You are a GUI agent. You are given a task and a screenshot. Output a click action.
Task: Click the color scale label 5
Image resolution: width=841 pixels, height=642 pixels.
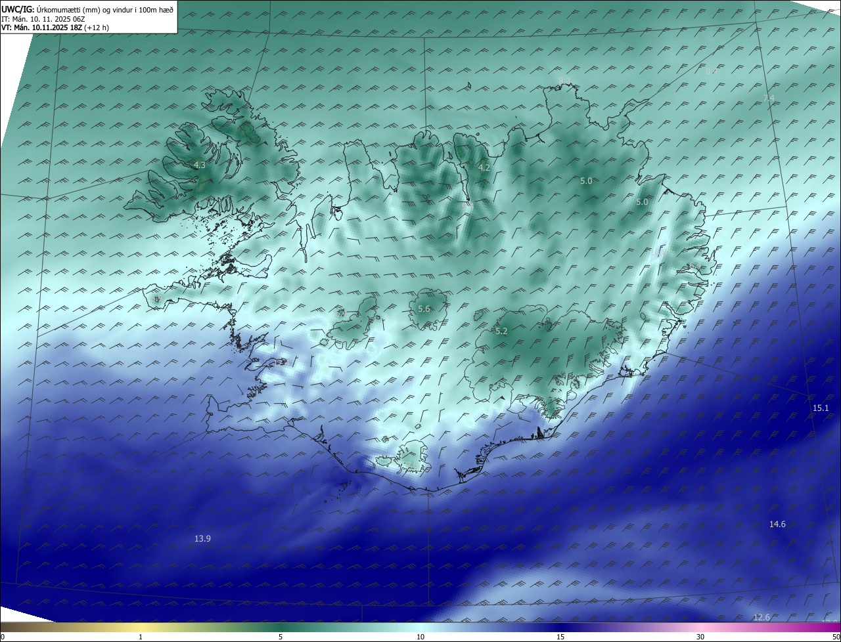tap(281, 637)
